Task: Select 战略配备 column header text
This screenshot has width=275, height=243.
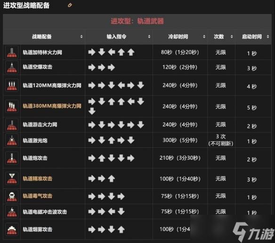Action: pos(42,36)
